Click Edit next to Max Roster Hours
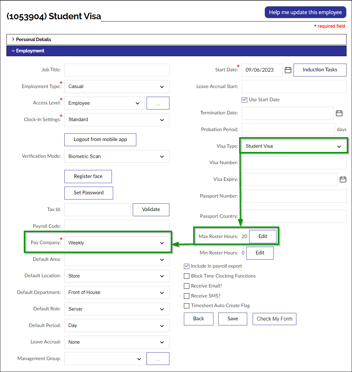 [x=263, y=236]
